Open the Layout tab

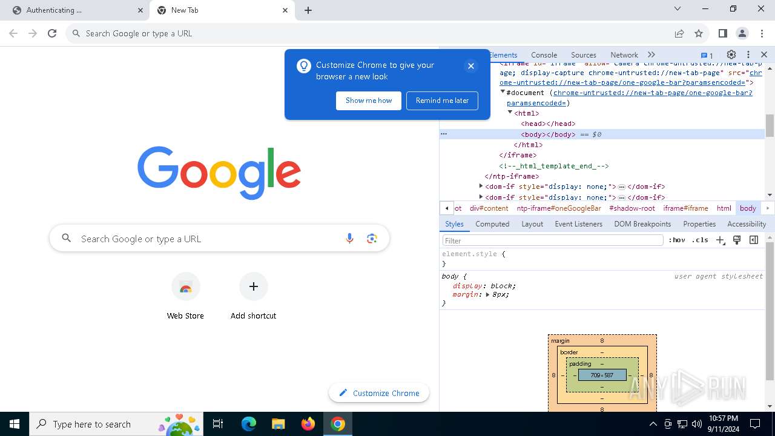(x=532, y=224)
